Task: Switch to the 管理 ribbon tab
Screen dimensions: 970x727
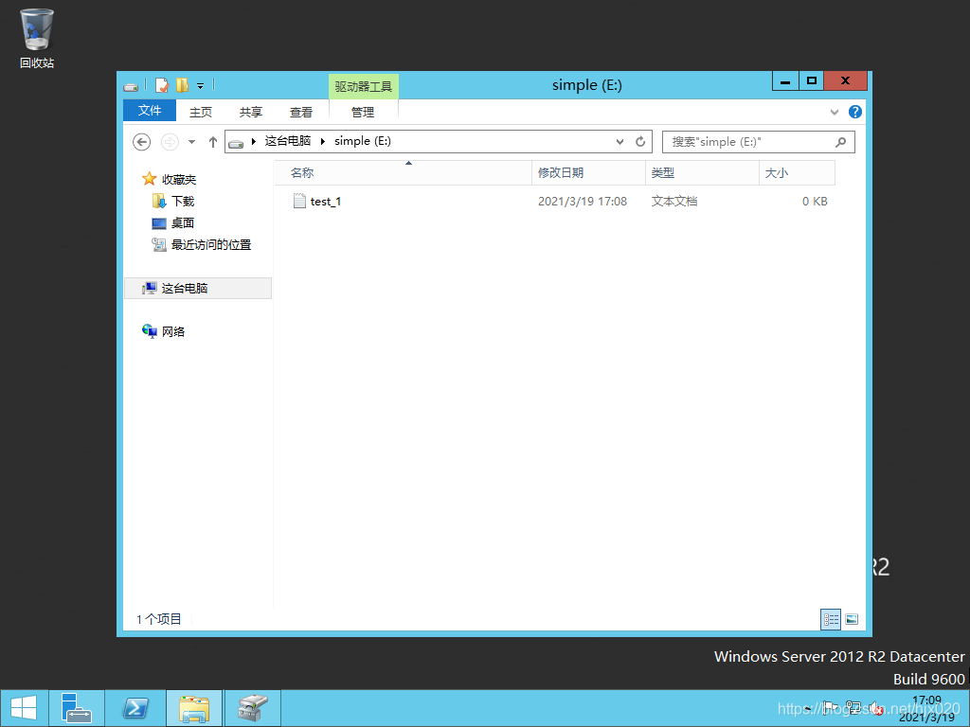Action: [363, 112]
